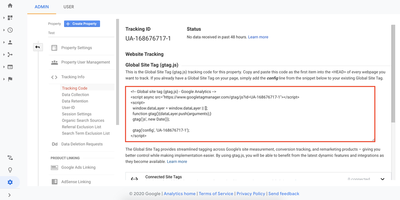400x200 pixels.
Task: Open the Realtime clock icon
Action: click(10, 30)
